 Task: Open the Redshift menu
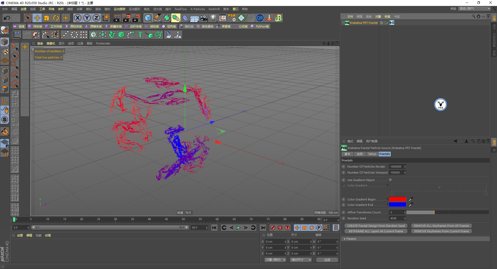[214, 9]
